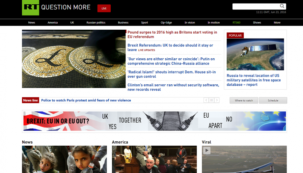
Task: Select the Russian politics menu item
Action: coord(96,22)
